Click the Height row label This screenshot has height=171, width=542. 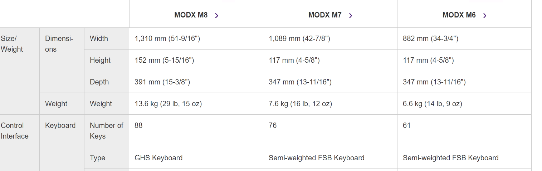[100, 60]
